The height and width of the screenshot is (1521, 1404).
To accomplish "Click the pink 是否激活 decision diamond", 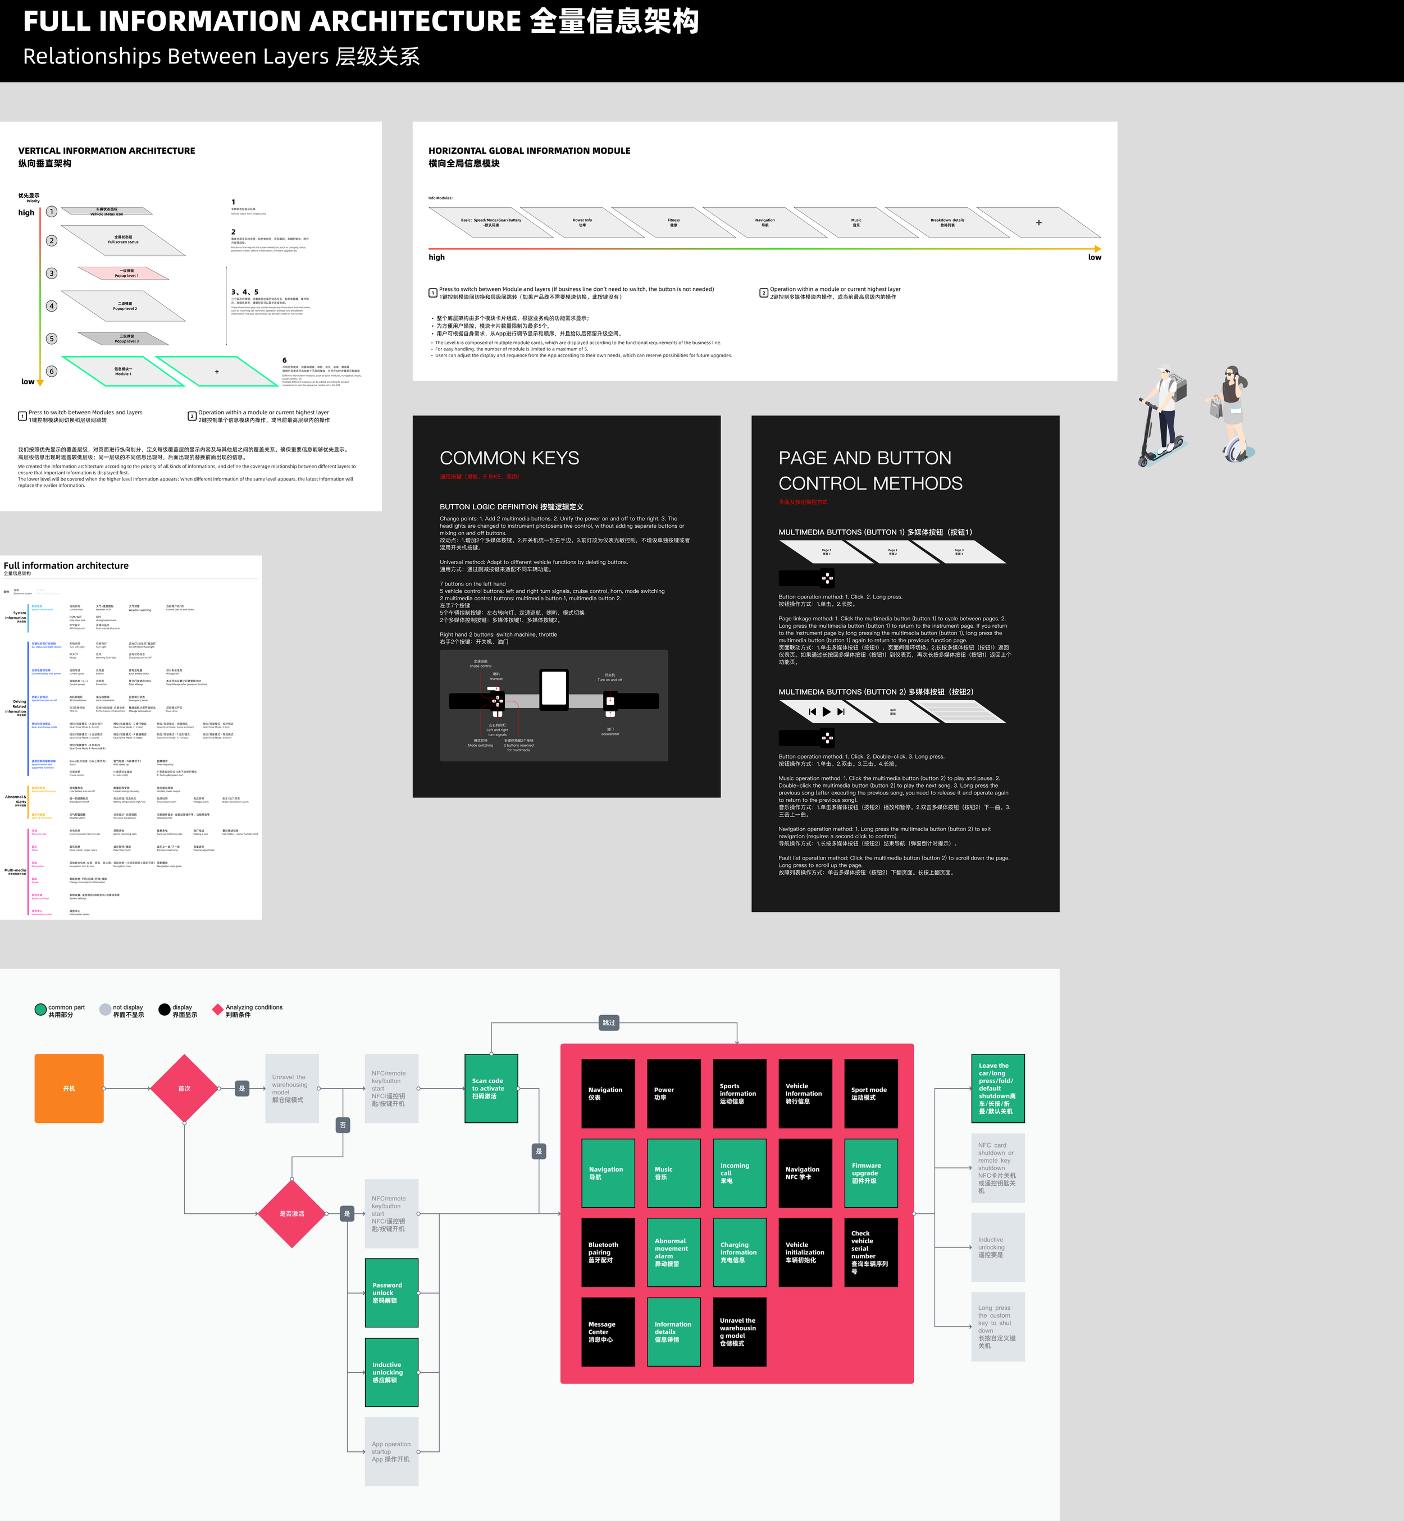I will pos(291,1213).
